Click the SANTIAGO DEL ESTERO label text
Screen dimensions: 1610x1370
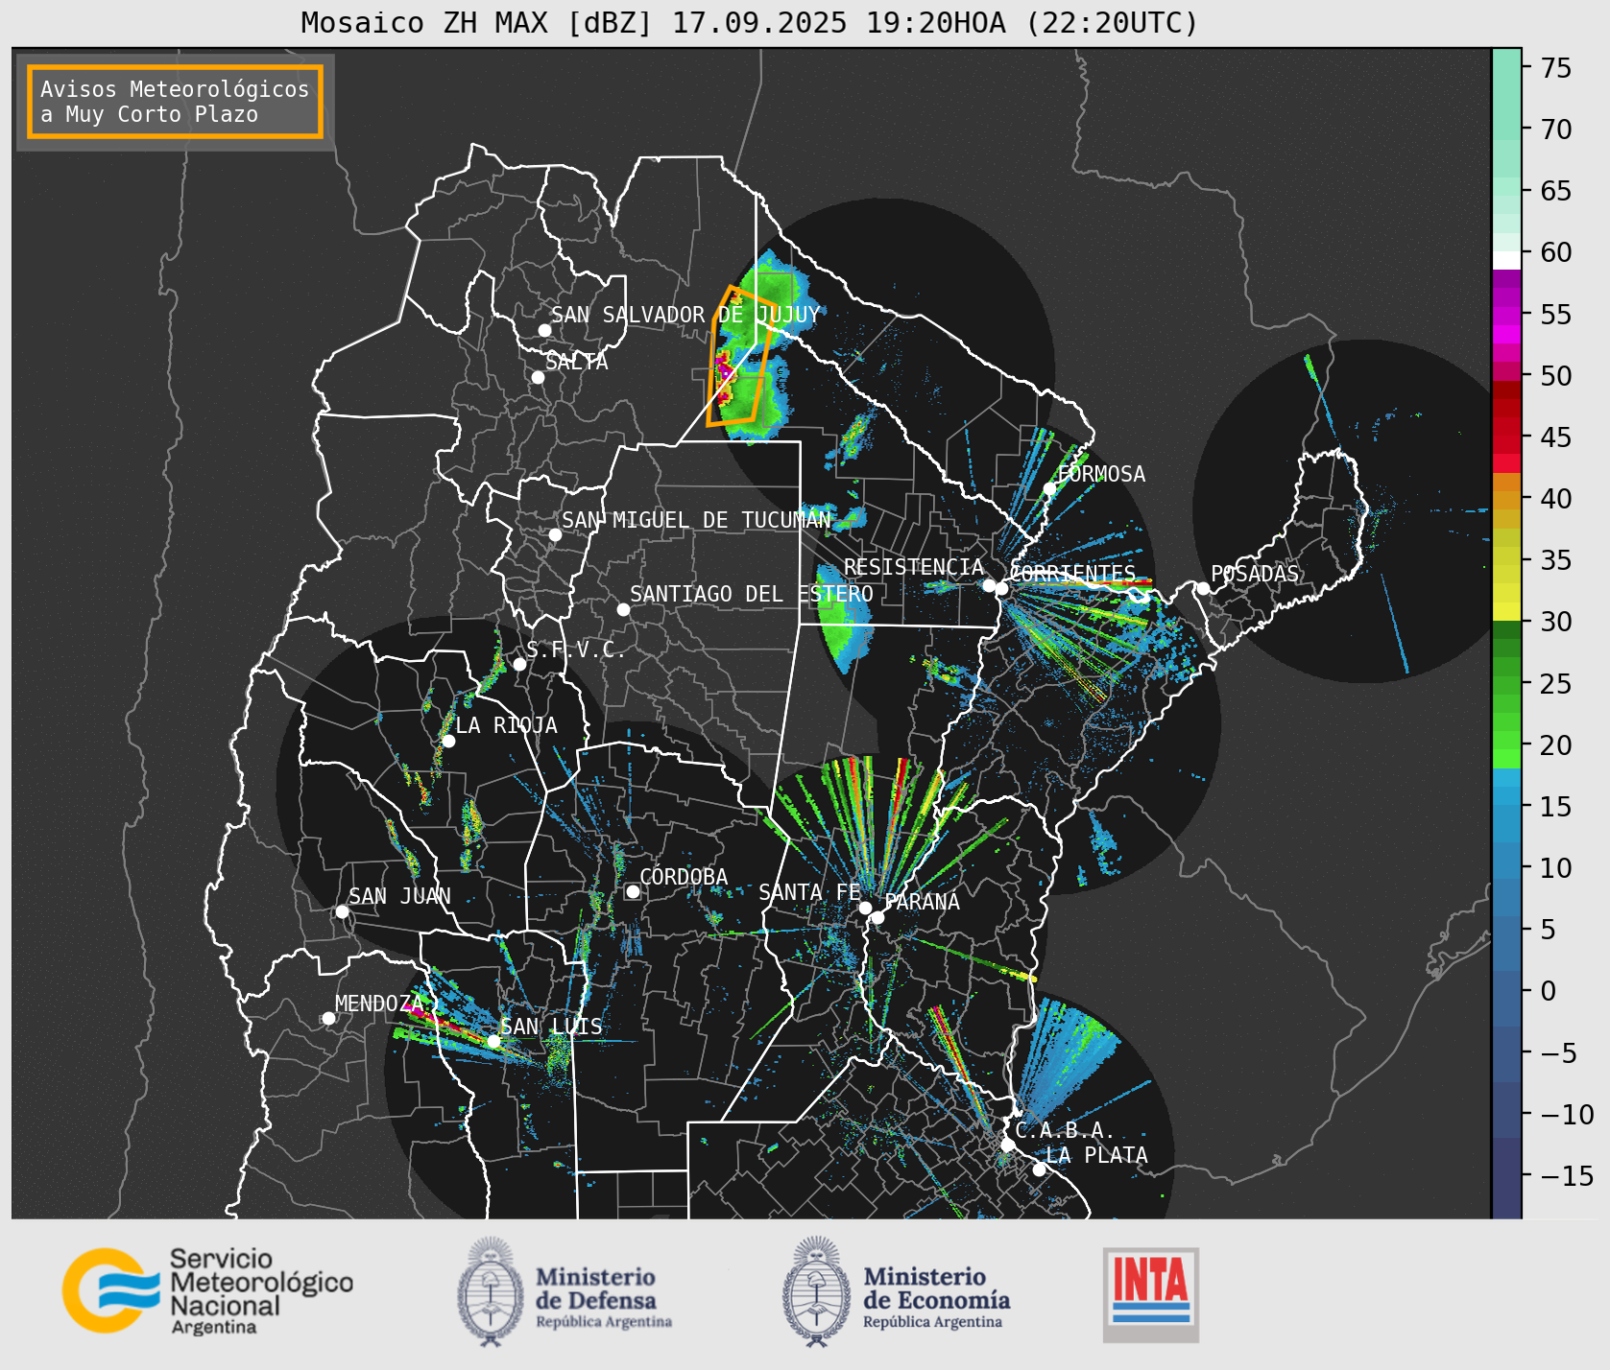pos(752,594)
